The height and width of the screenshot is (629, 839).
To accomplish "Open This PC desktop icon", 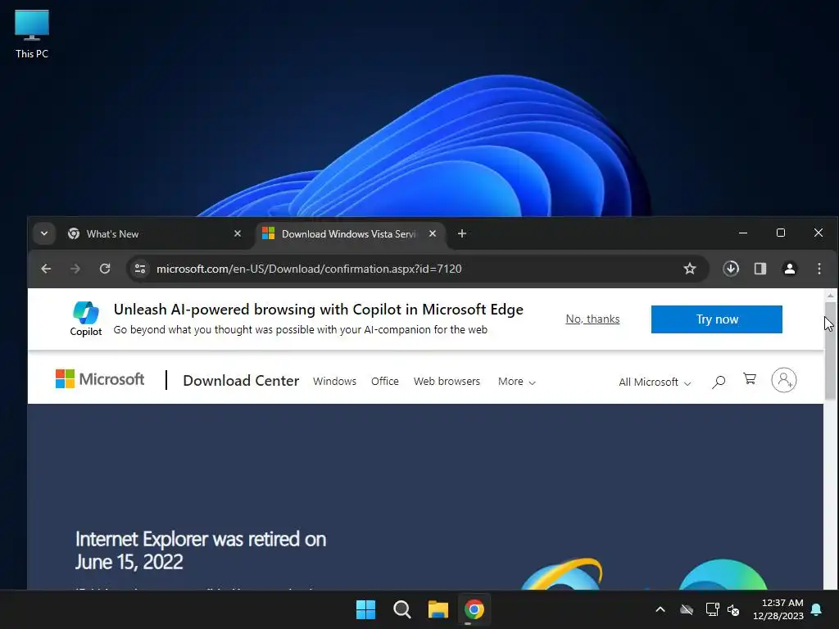I will [x=32, y=34].
